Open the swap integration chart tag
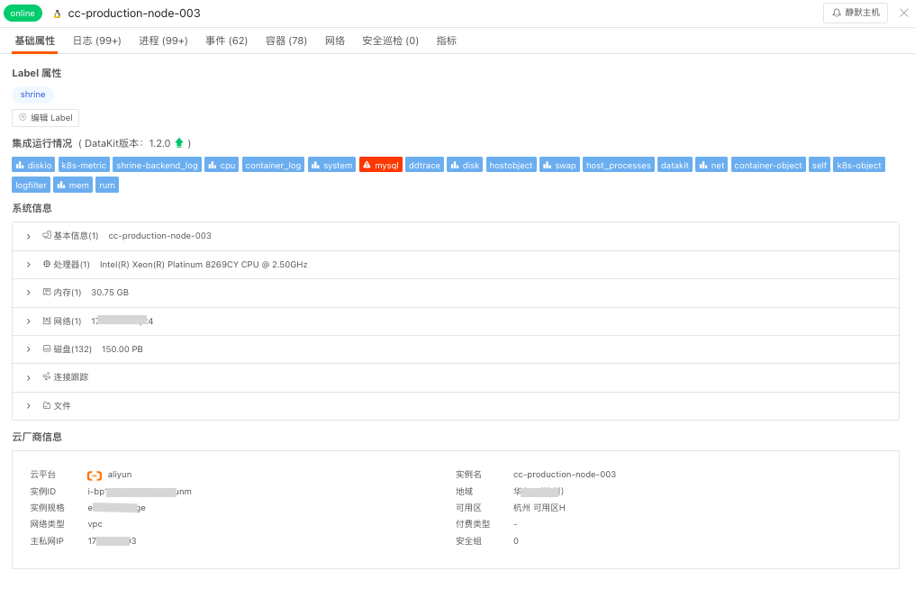The image size is (915, 589). coord(559,165)
